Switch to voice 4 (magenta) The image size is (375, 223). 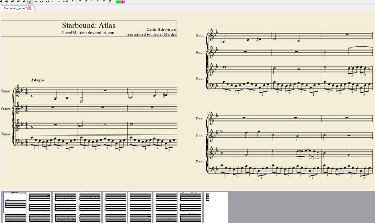[122, 2]
